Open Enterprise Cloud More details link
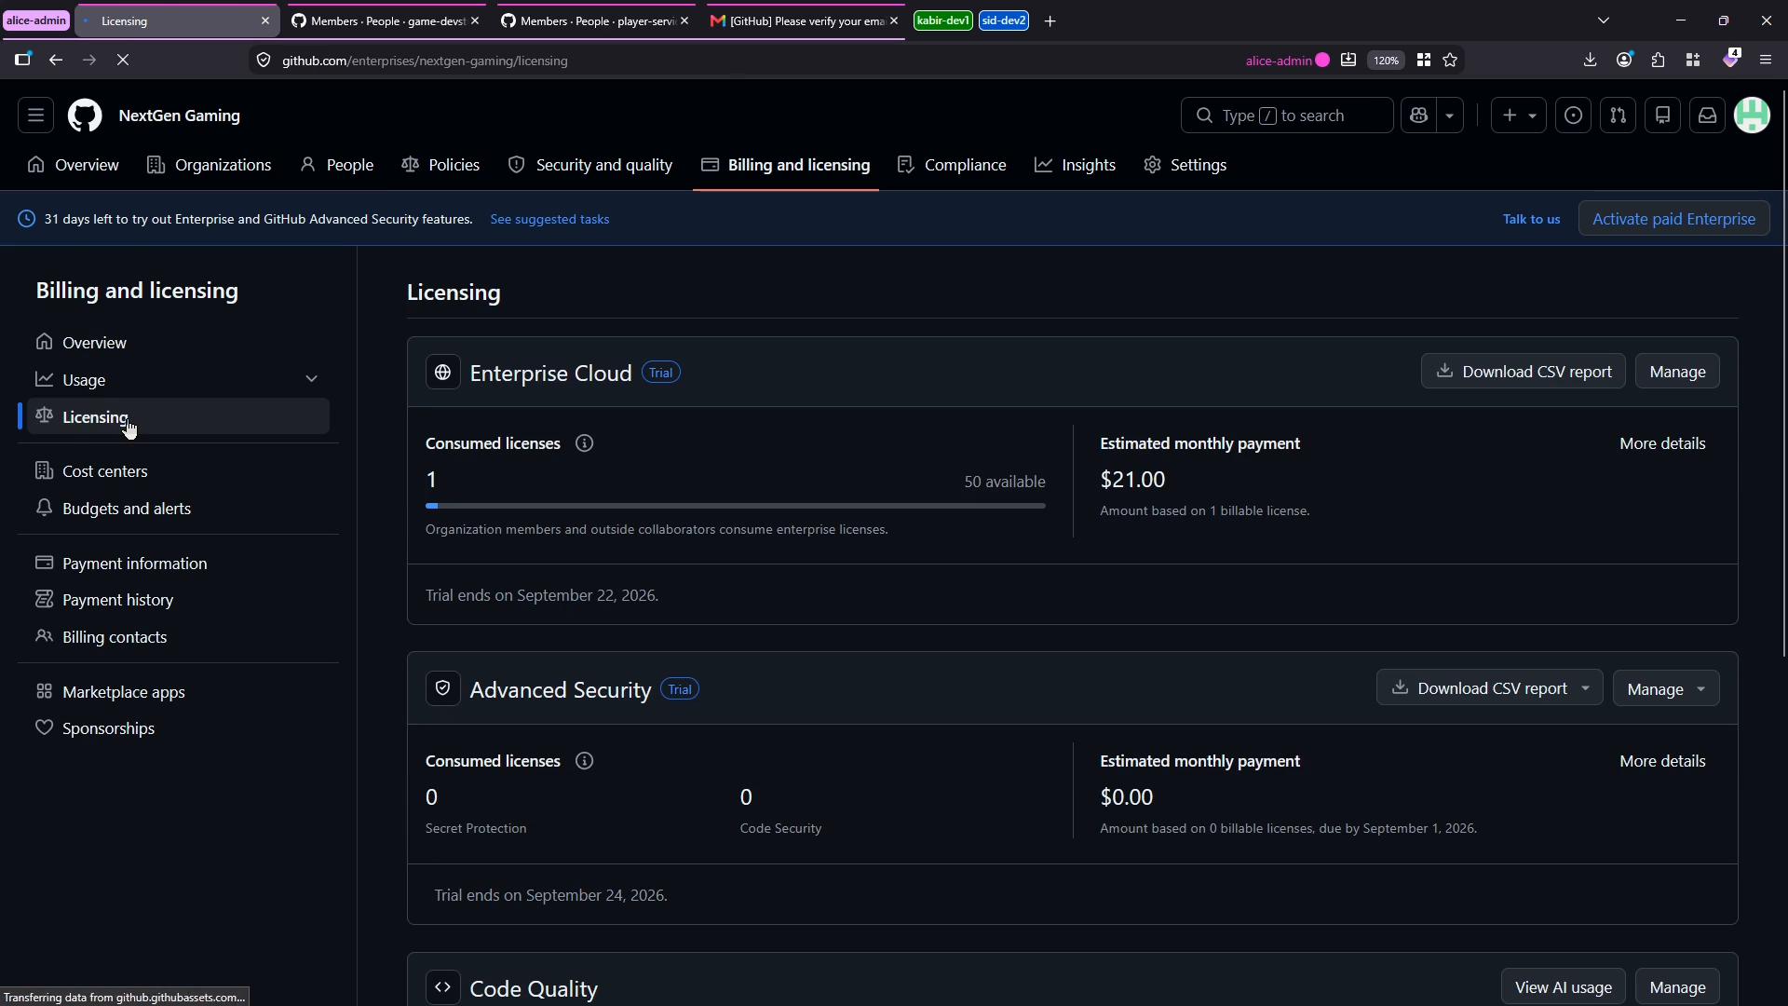The width and height of the screenshot is (1788, 1006). pyautogui.click(x=1662, y=443)
